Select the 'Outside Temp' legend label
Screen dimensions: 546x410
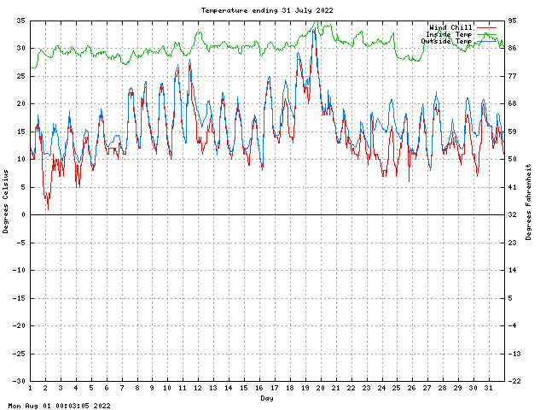[446, 41]
